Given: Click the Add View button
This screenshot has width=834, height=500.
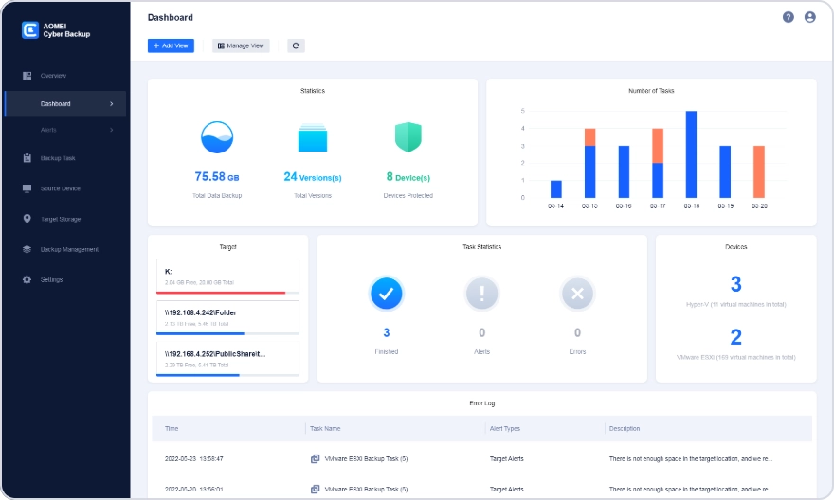Looking at the screenshot, I should [171, 45].
